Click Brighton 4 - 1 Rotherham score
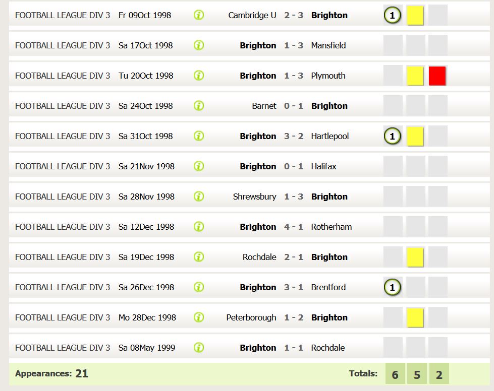 [x=293, y=227]
